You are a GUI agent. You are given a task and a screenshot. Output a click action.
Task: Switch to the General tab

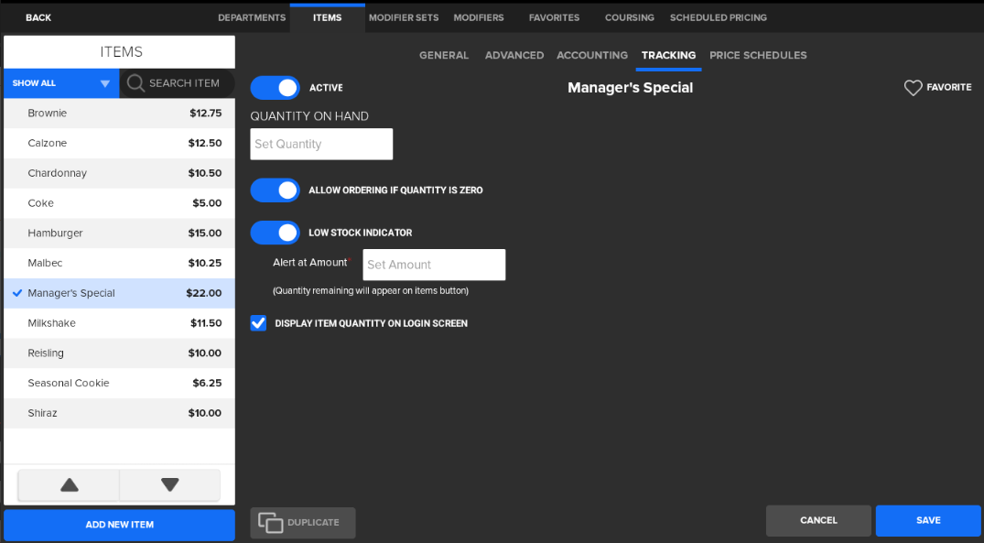pos(444,56)
